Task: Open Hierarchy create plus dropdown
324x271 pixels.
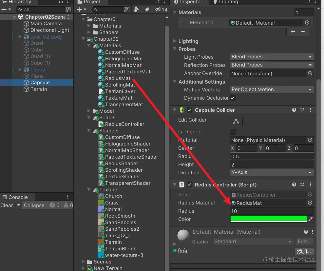Action: coord(6,10)
